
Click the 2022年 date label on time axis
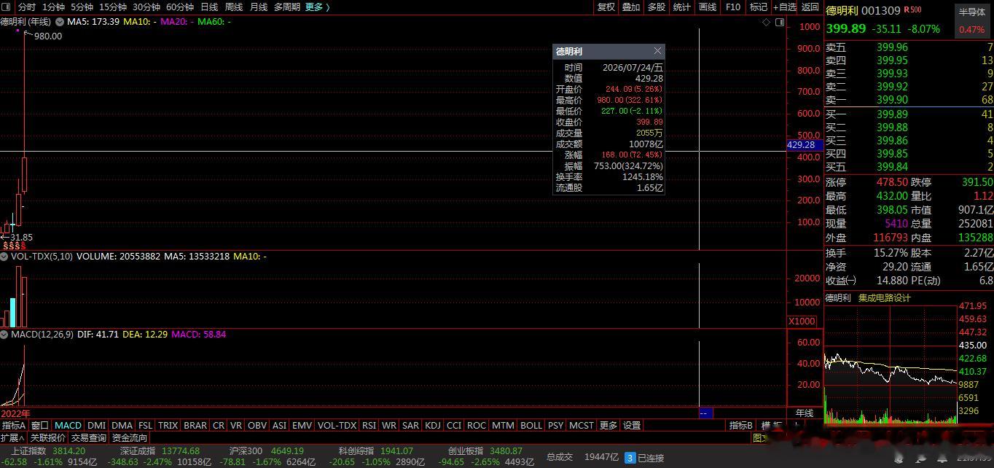(15, 413)
